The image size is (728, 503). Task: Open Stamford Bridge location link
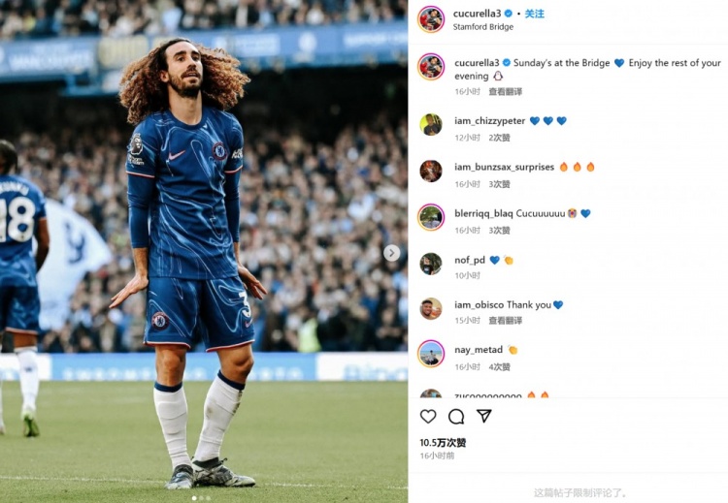click(x=482, y=27)
